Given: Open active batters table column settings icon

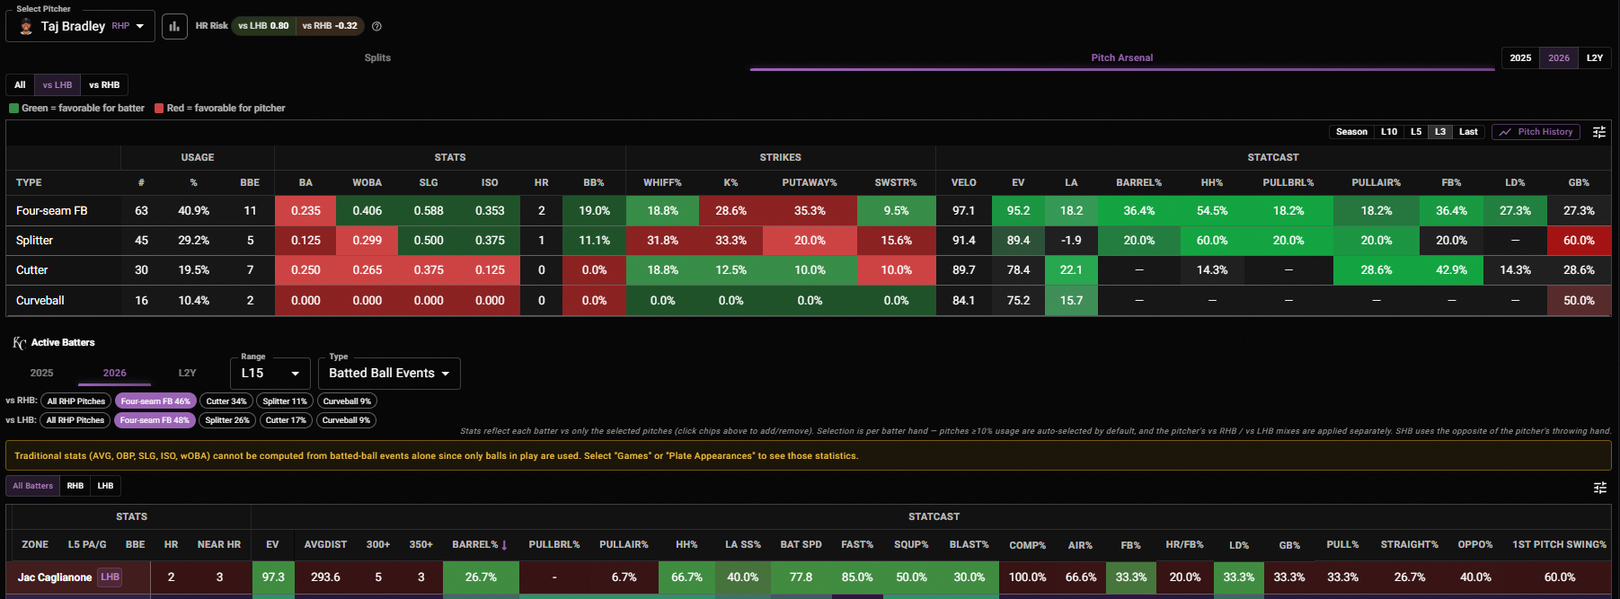Looking at the screenshot, I should coord(1599,488).
